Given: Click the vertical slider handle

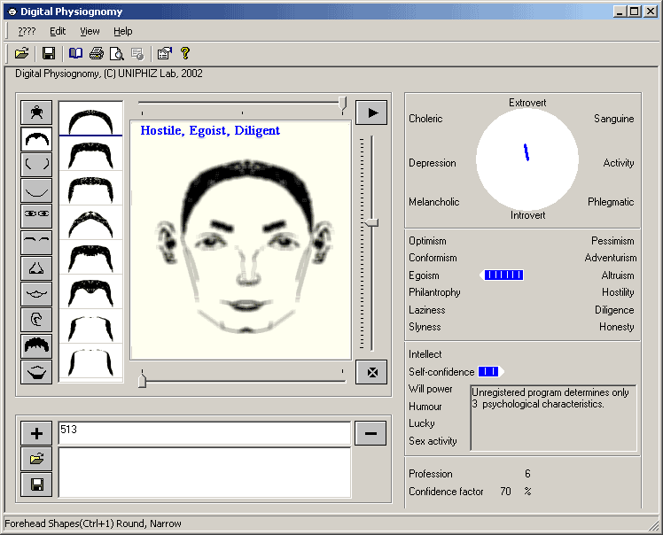Looking at the screenshot, I should pos(371,222).
